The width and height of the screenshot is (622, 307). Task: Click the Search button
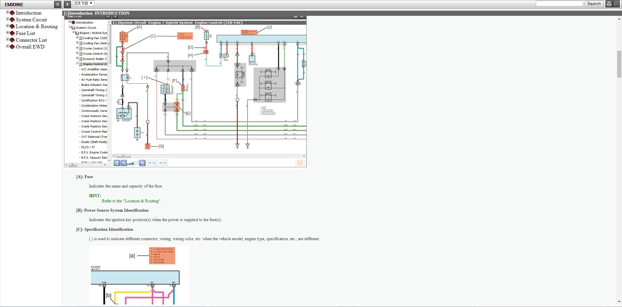(x=594, y=4)
